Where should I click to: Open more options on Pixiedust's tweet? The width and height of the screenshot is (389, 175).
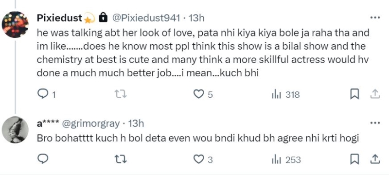(x=375, y=17)
